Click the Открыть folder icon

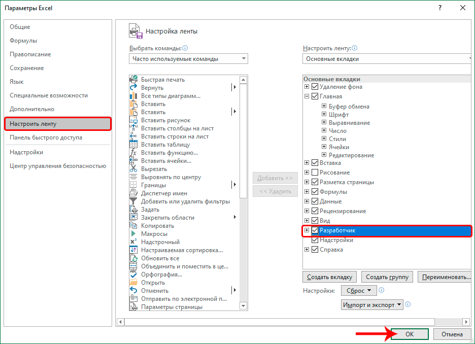[x=133, y=283]
